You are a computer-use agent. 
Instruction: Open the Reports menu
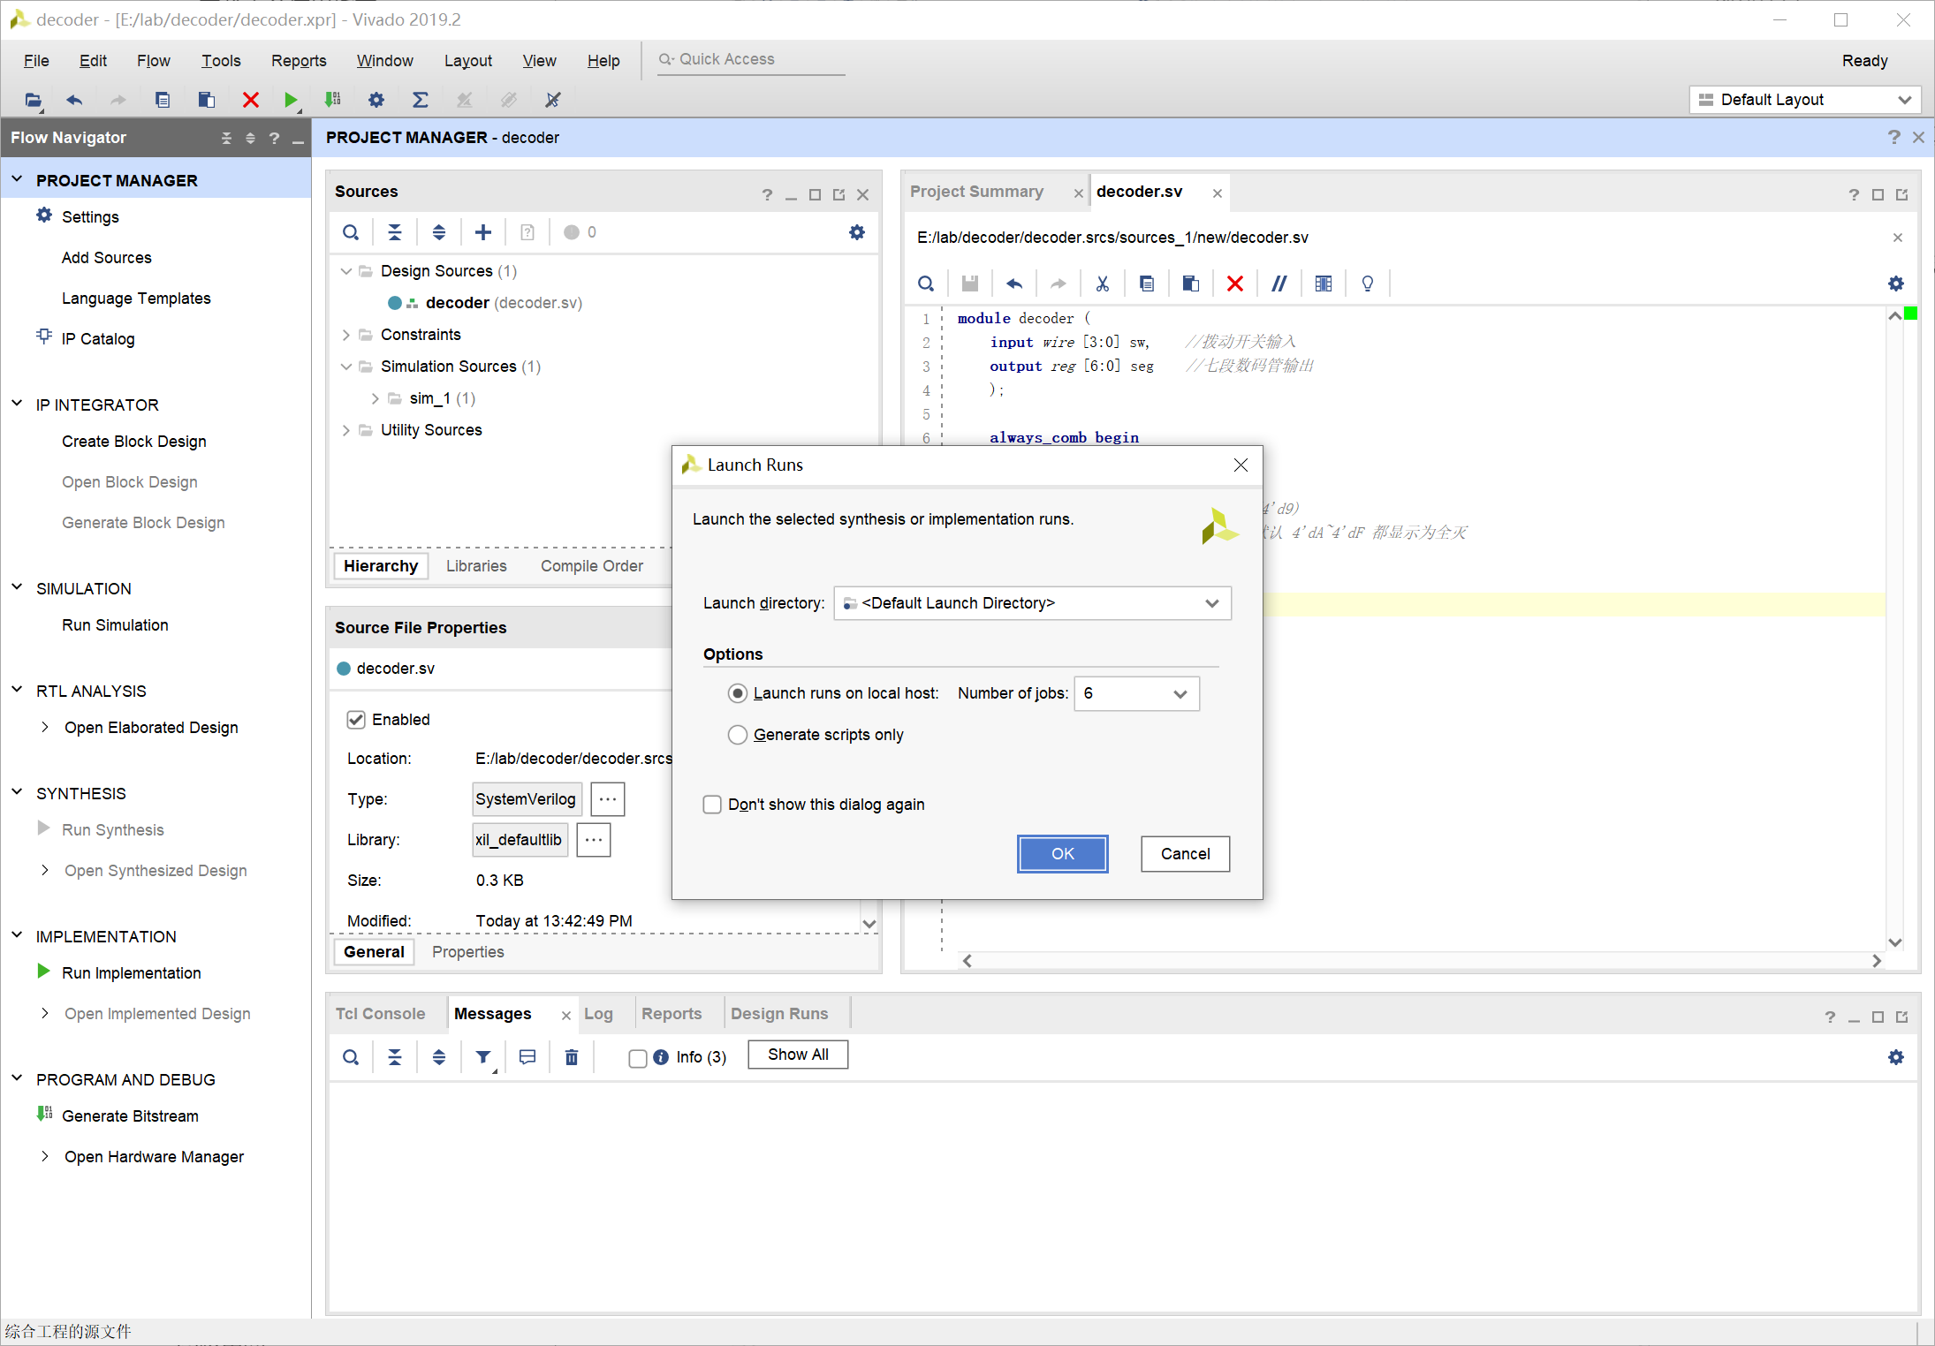pos(299,61)
